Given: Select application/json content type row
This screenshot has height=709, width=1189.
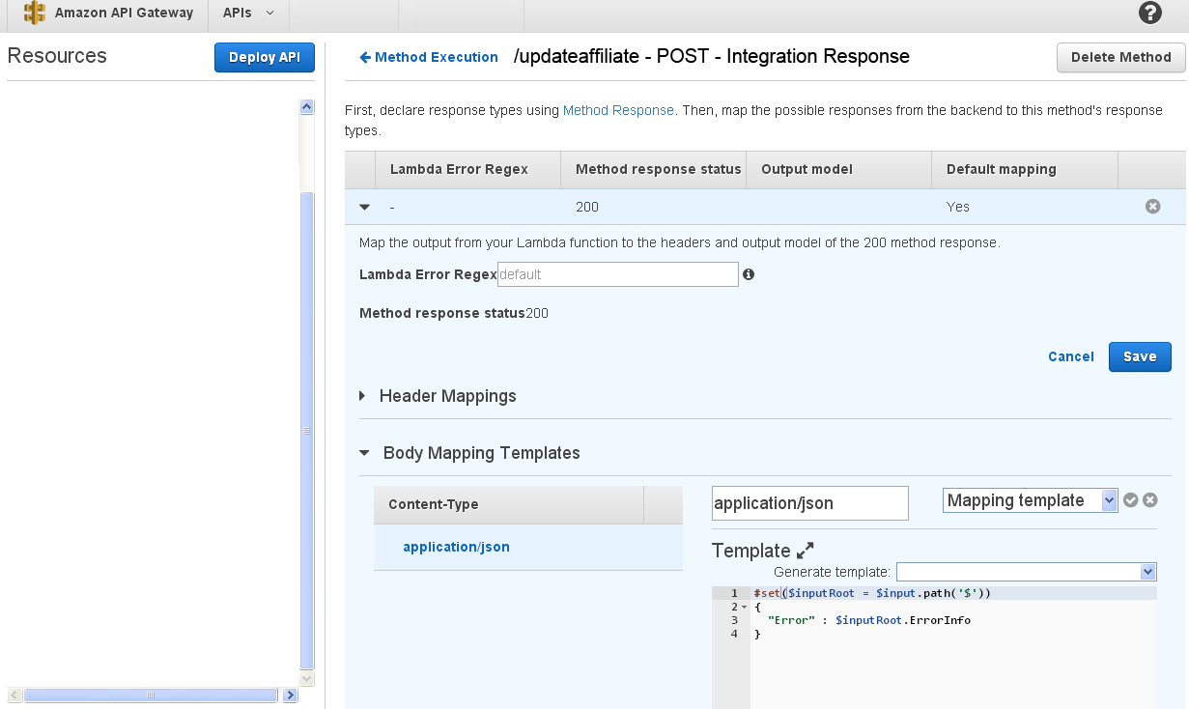Looking at the screenshot, I should click(x=528, y=547).
